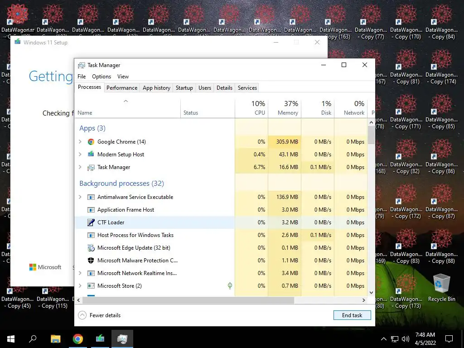The height and width of the screenshot is (348, 464).
Task: Click the horizontal scrollbar thumb
Action: [188, 300]
